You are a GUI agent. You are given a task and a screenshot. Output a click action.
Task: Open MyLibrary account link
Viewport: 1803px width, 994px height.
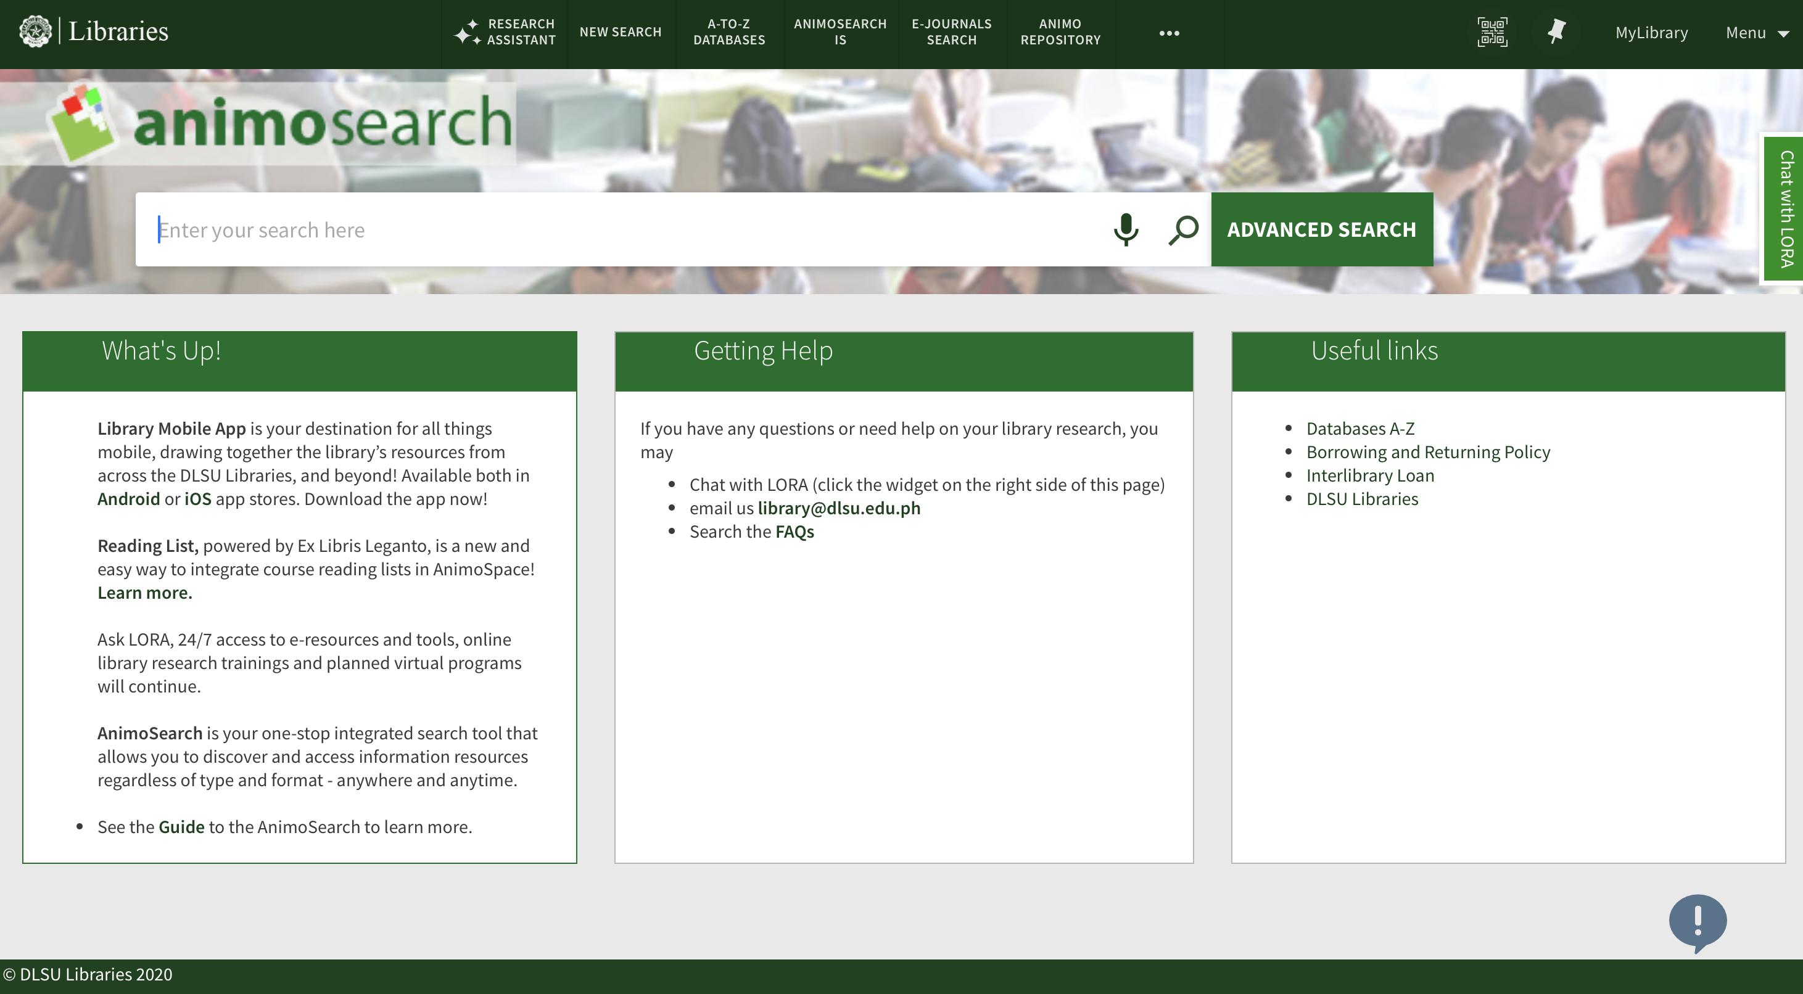click(1651, 33)
